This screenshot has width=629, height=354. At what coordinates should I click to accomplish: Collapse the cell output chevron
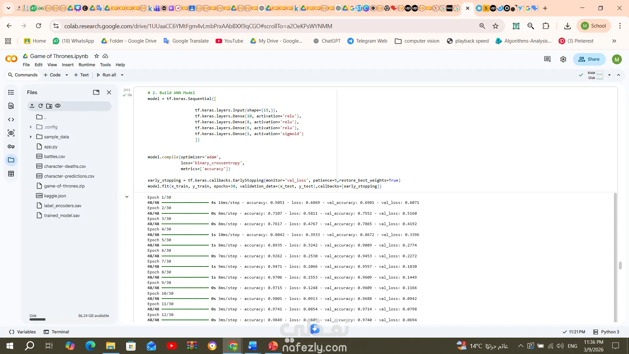point(127,197)
